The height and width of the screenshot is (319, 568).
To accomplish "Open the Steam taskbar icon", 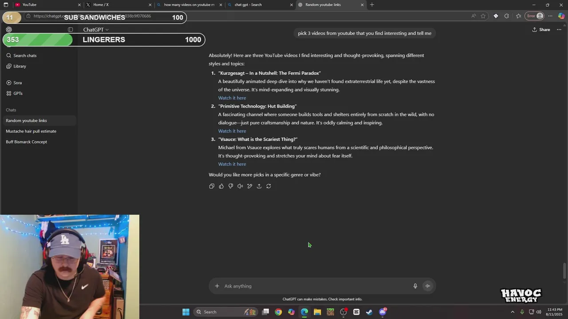I will tap(369, 312).
